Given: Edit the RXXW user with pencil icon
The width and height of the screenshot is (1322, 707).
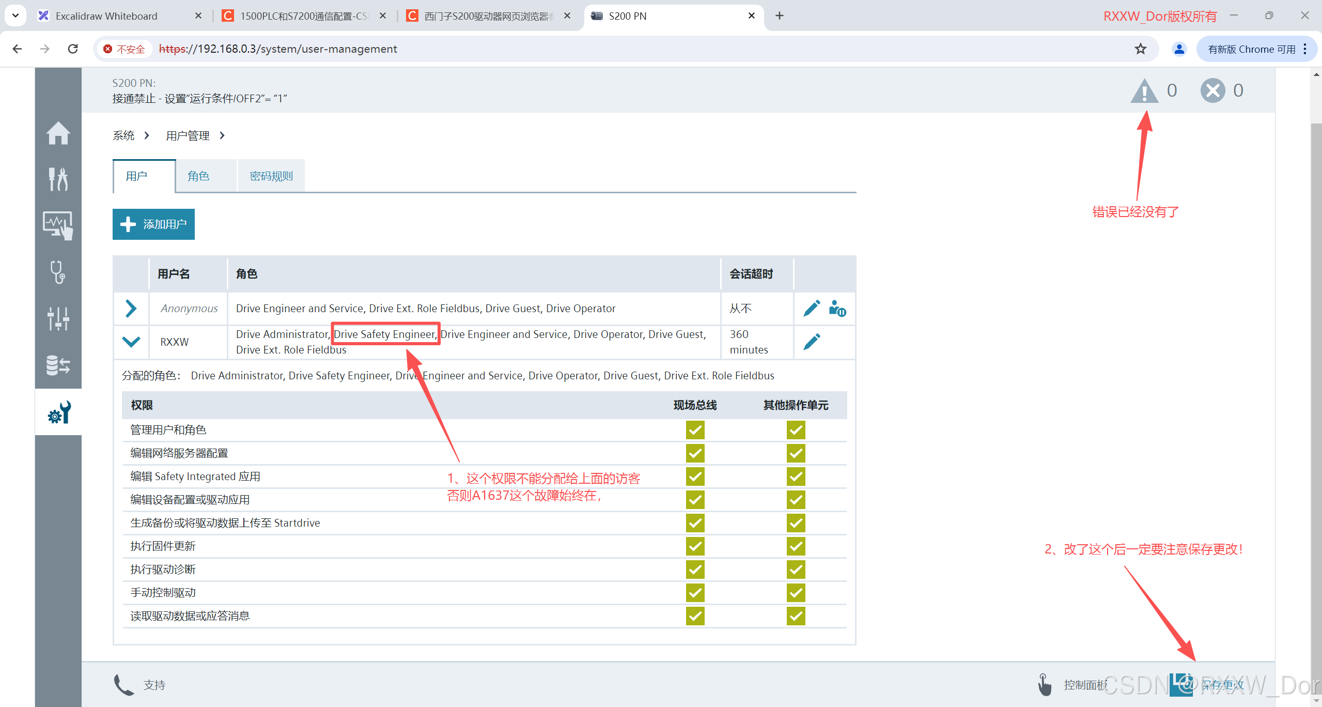Looking at the screenshot, I should pos(812,342).
